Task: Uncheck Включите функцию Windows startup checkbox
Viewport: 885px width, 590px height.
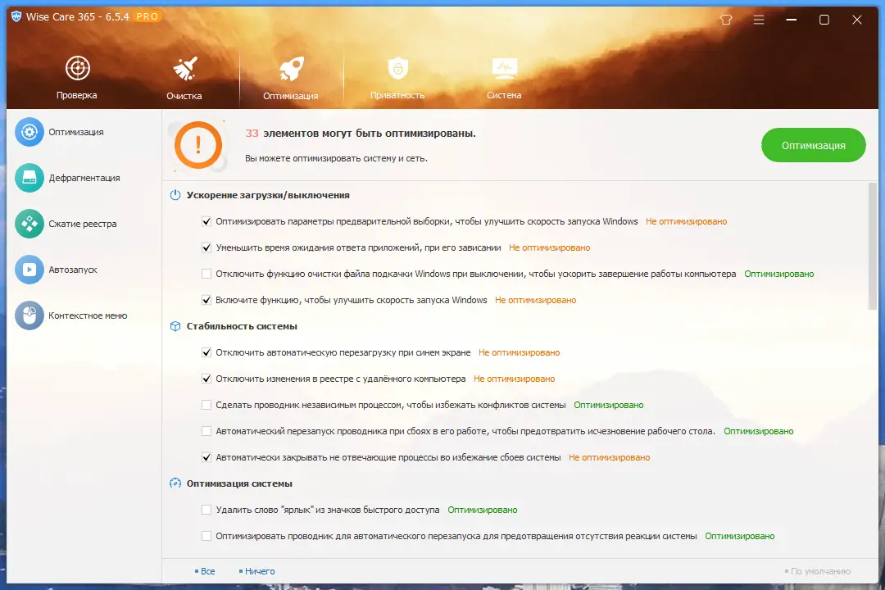Action: 206,300
